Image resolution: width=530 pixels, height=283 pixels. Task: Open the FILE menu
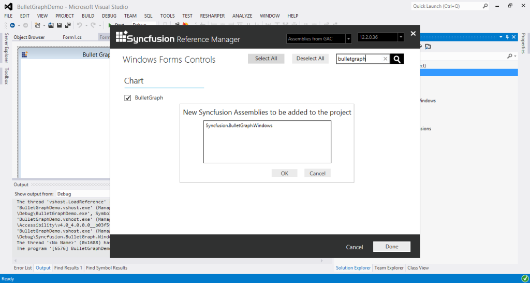point(8,16)
